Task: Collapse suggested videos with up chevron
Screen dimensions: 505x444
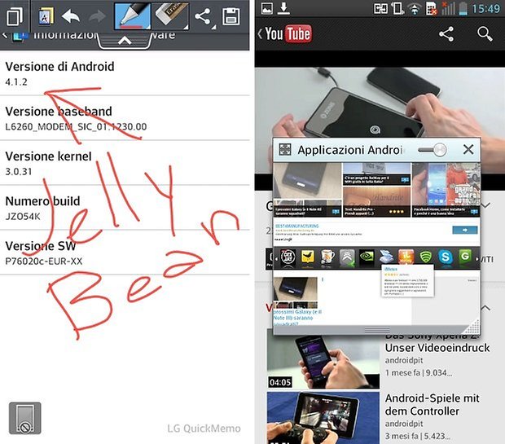Action: click(x=485, y=308)
